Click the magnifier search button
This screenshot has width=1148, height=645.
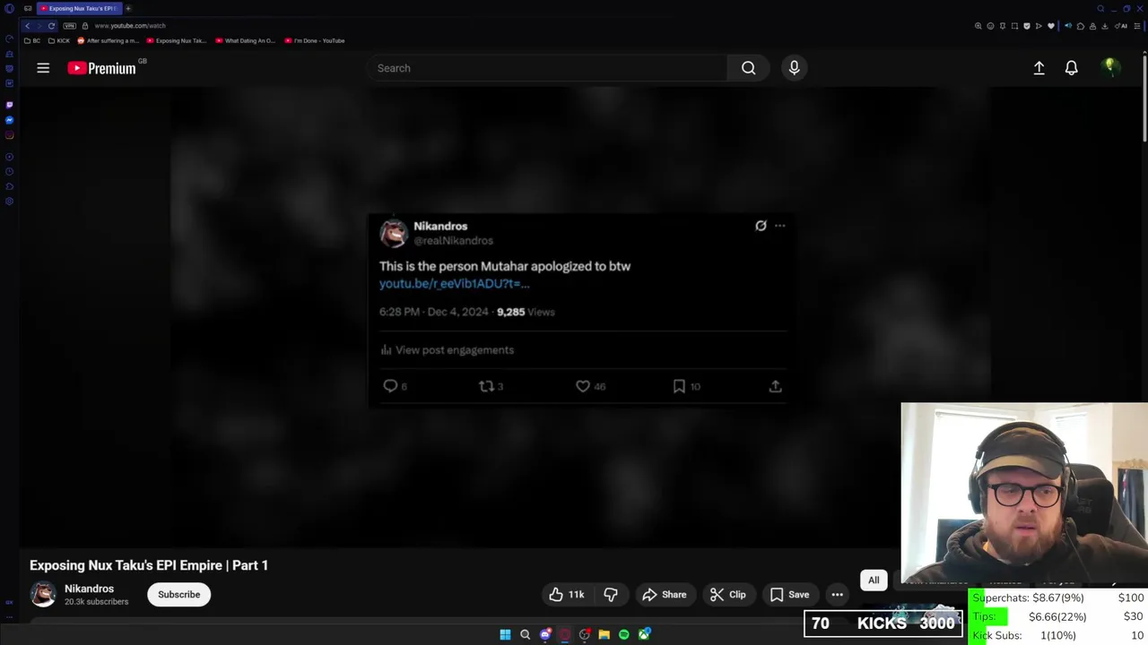pos(748,68)
